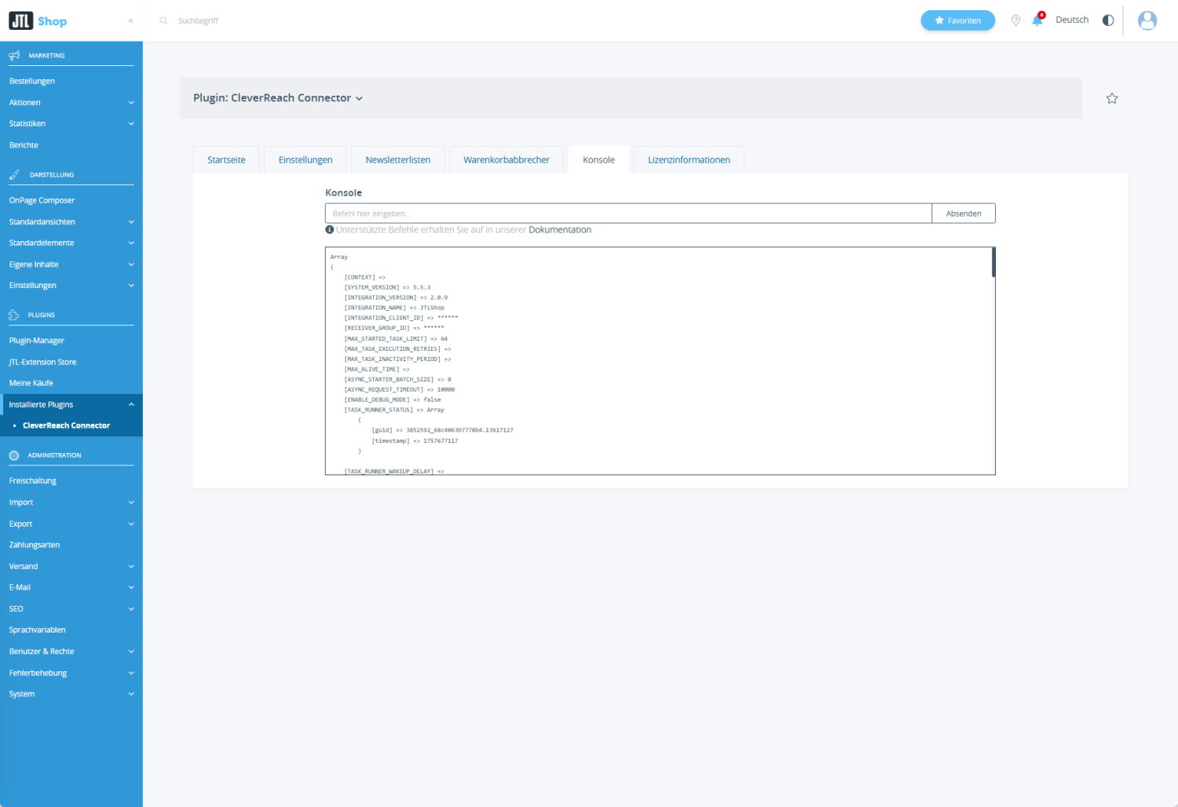Switch to the Newsletterlisten tab
Screen dimensions: 1178x807
[397, 160]
